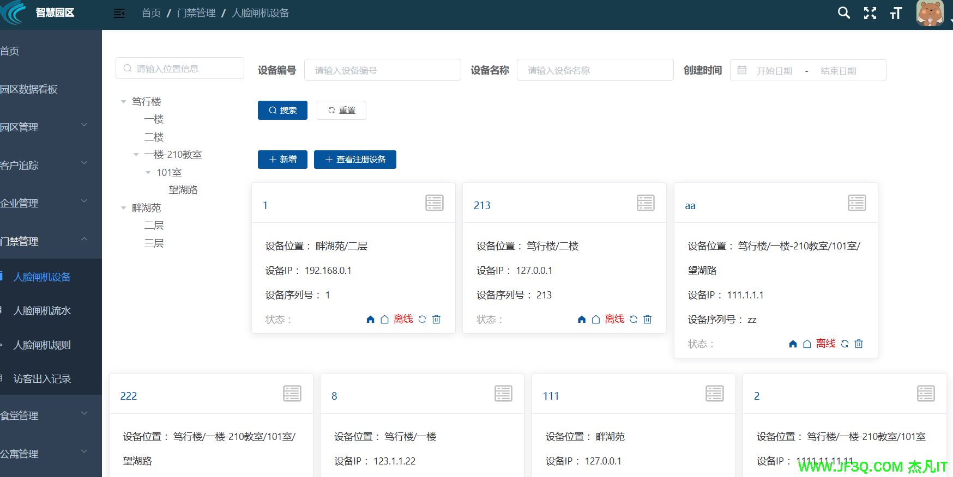Open 访客出入记录 menu item
The height and width of the screenshot is (477, 953).
(x=42, y=379)
